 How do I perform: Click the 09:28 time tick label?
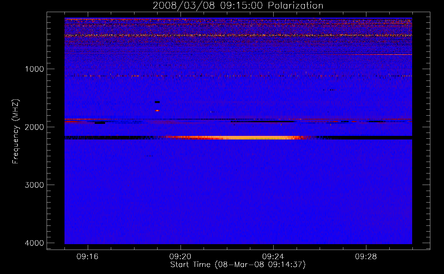click(366, 257)
